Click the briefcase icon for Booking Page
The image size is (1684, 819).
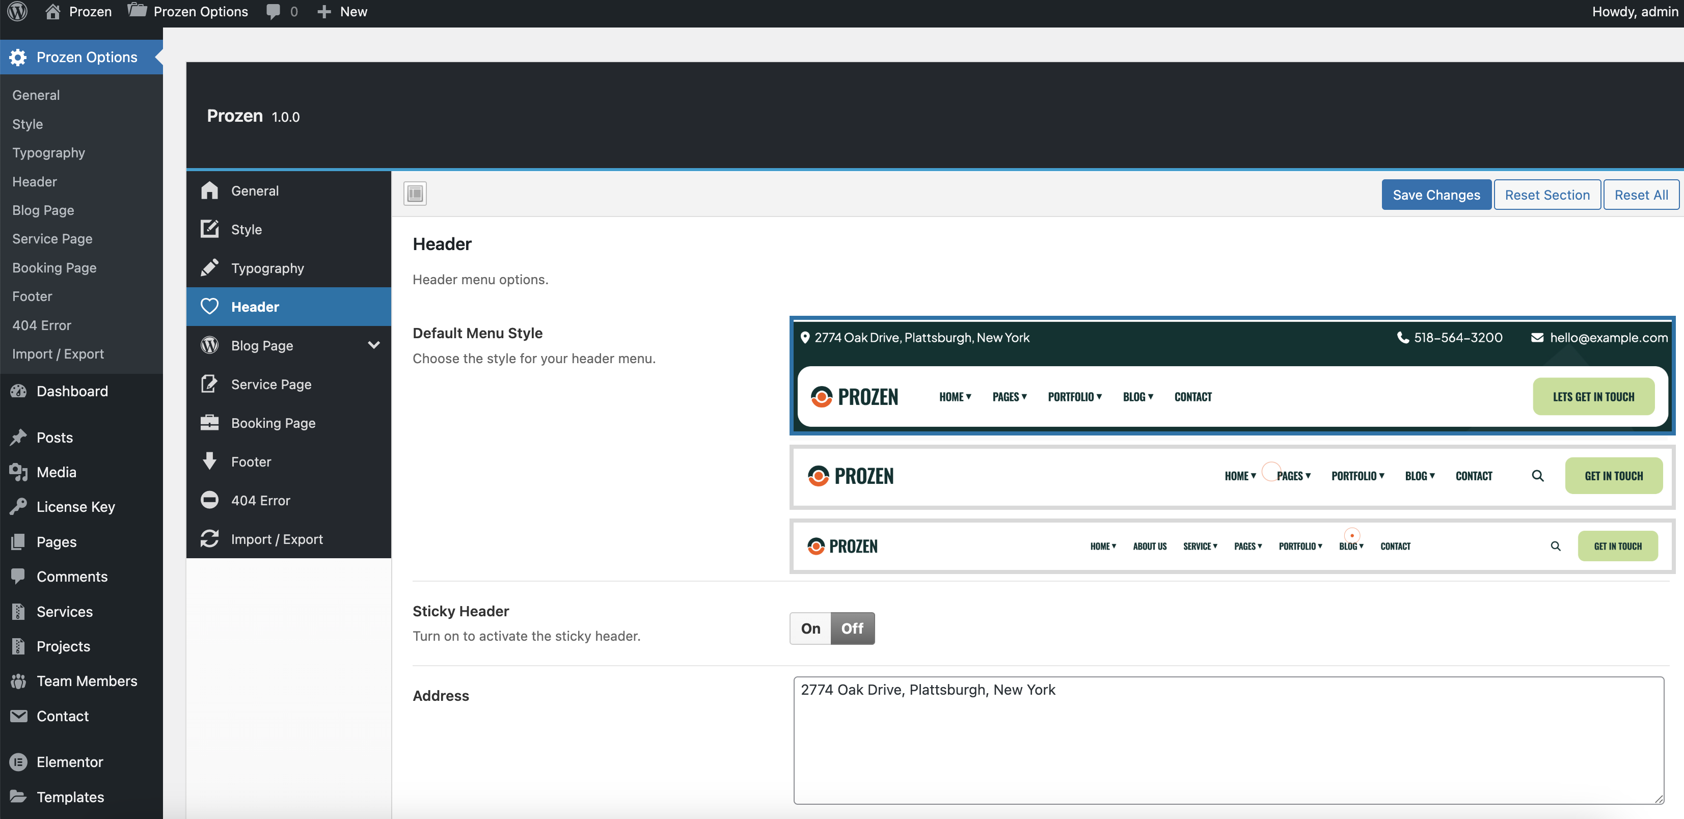[209, 423]
